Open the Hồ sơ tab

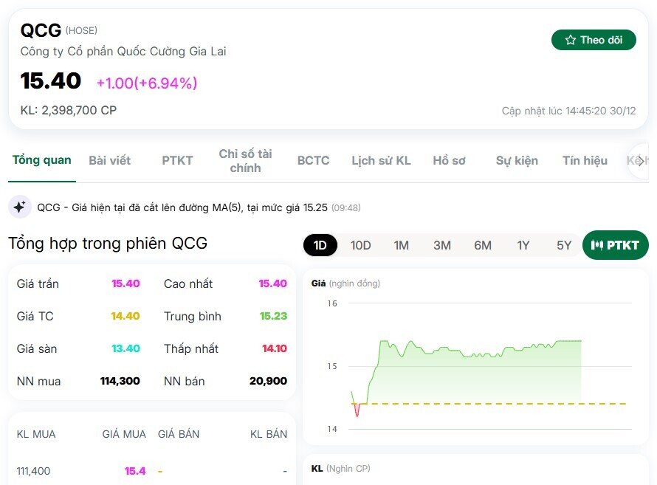point(449,160)
